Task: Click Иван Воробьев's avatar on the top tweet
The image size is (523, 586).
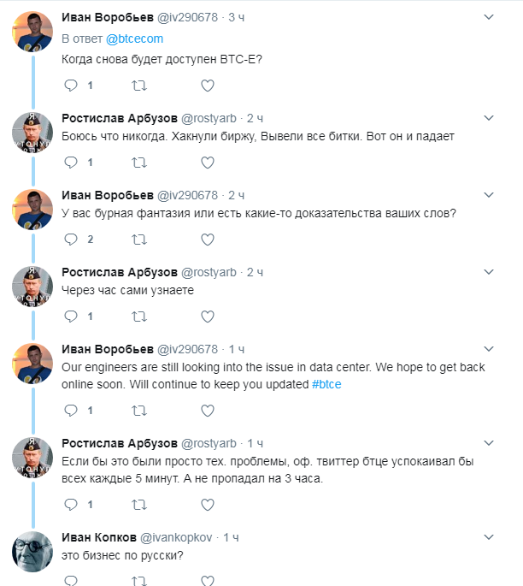Action: 33,32
